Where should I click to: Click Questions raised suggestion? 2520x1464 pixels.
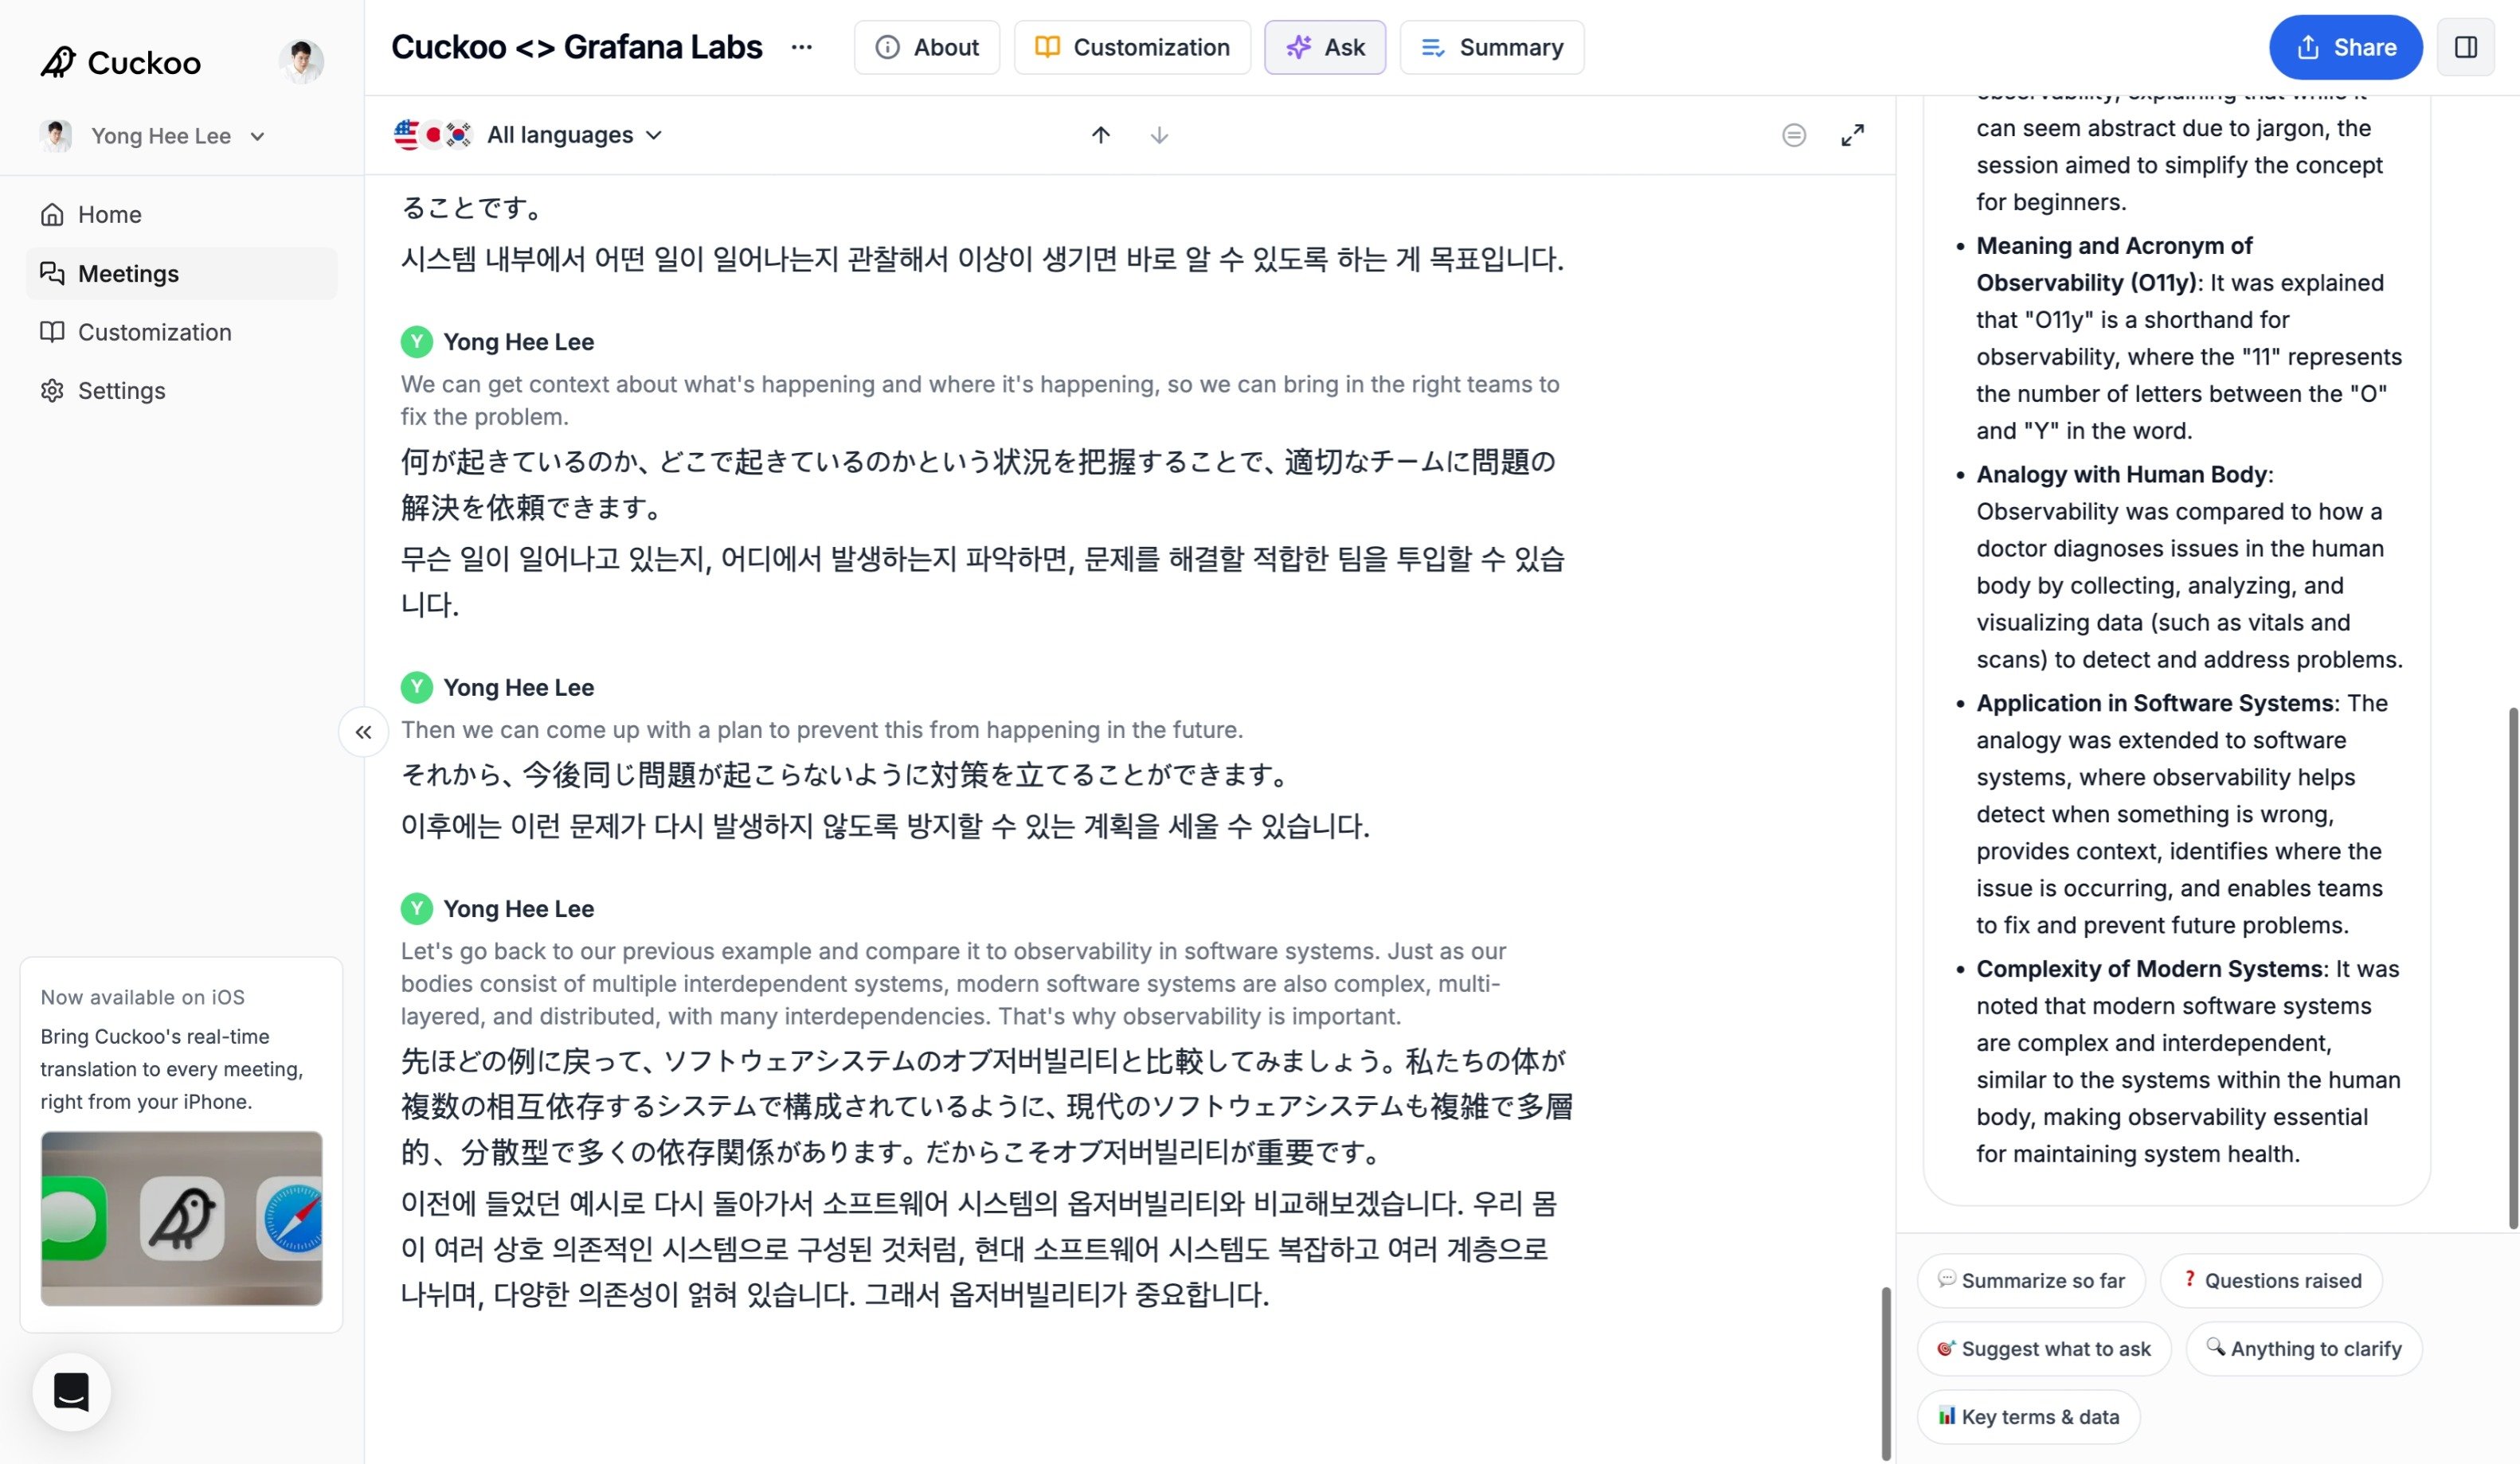tap(2271, 1280)
